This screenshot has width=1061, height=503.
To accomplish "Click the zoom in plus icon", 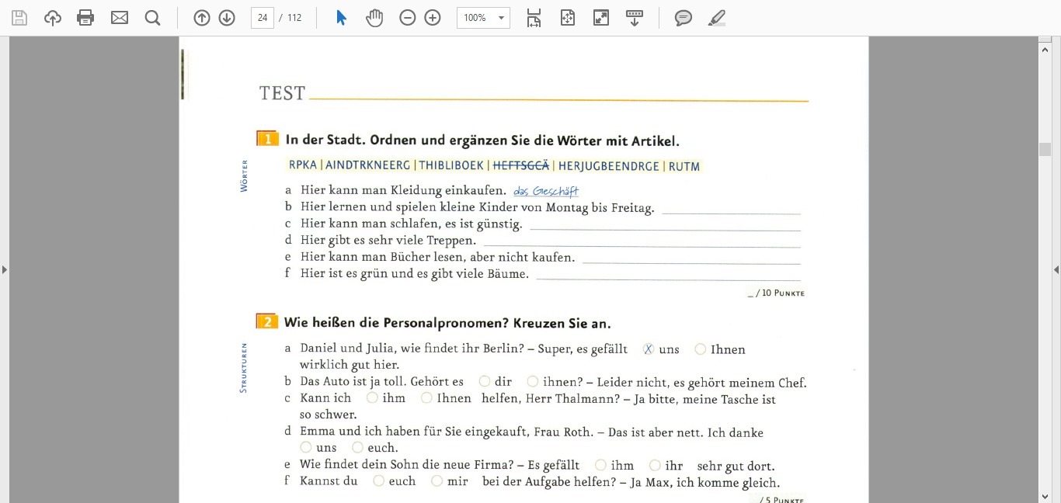I will [433, 18].
